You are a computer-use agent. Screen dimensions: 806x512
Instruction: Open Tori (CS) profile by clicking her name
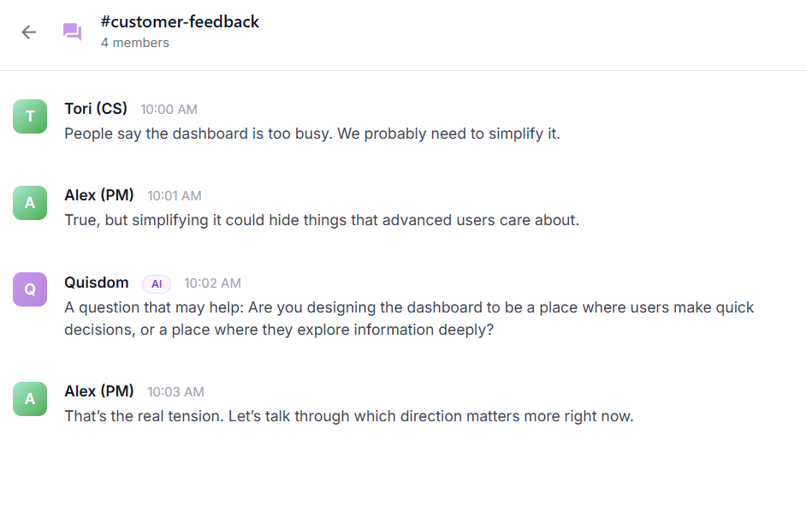95,108
